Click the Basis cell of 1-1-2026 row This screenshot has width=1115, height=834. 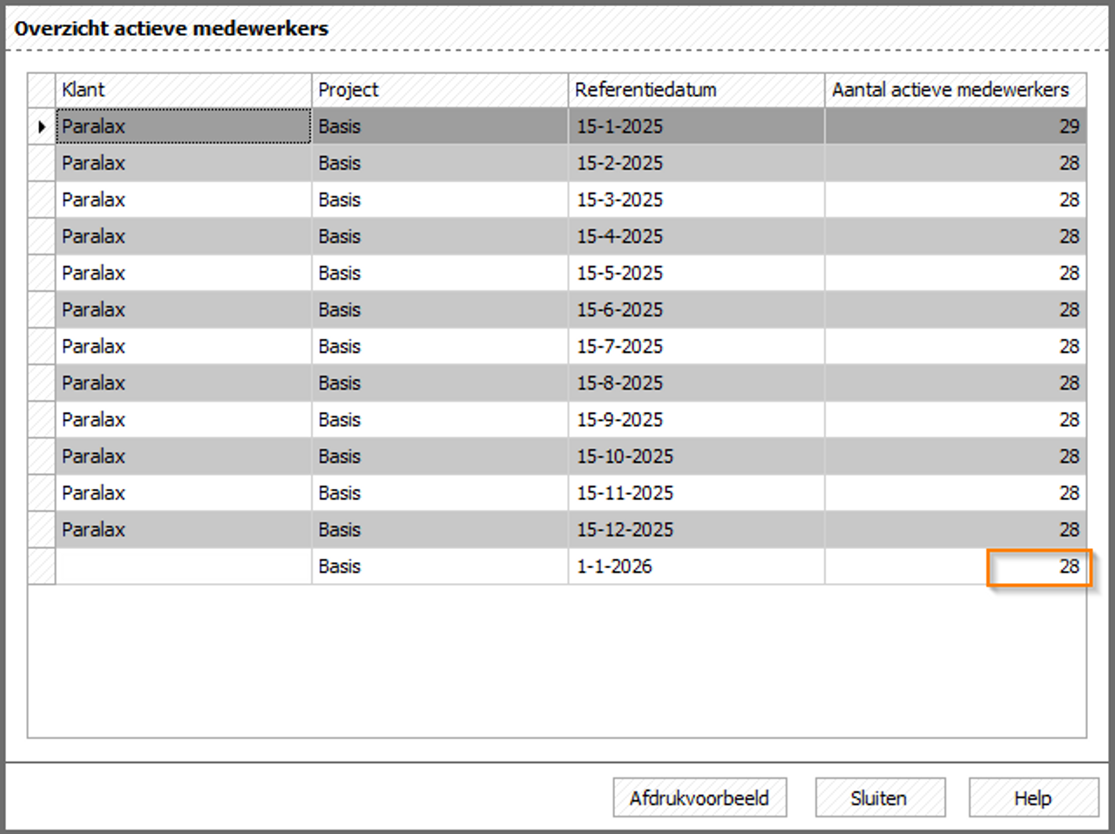tap(436, 566)
